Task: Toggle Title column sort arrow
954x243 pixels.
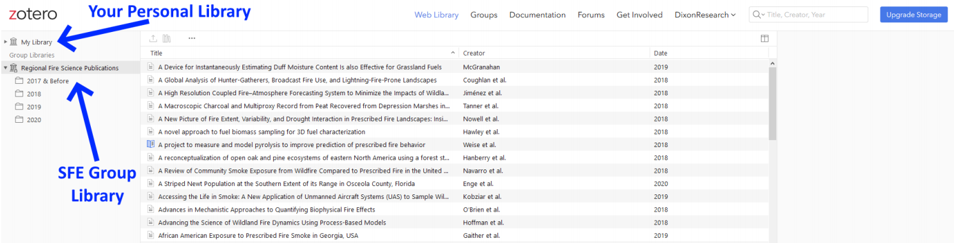Action: (453, 53)
